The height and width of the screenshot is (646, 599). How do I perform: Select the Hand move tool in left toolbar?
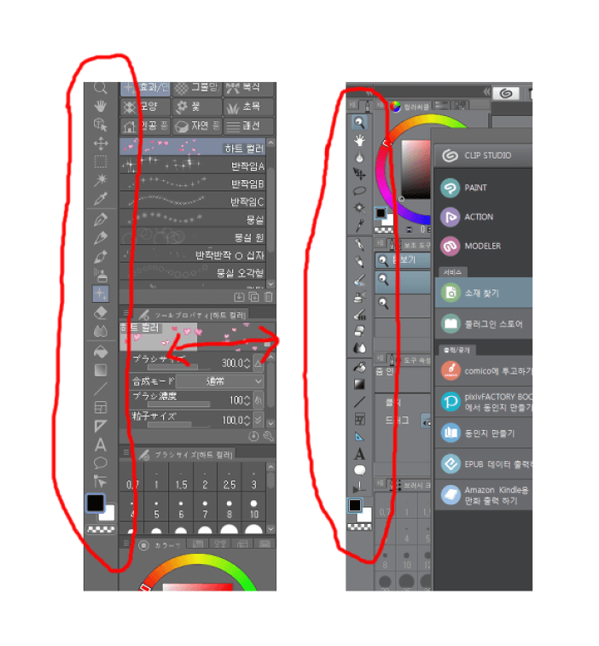point(100,106)
